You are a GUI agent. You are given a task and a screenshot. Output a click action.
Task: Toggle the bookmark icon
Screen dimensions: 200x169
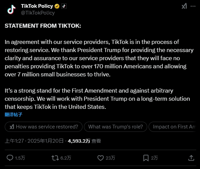[x=146, y=158]
